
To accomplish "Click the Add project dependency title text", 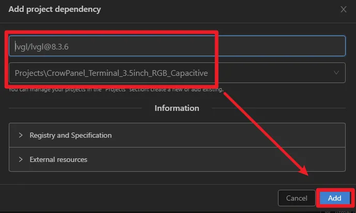I will pyautogui.click(x=55, y=9).
